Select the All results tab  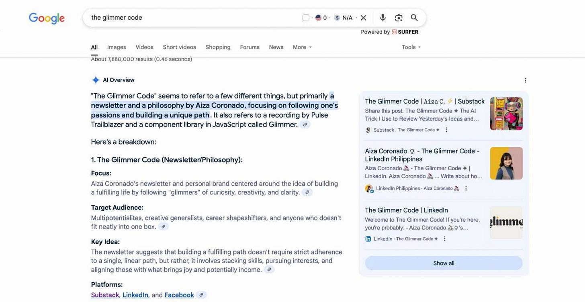tap(94, 47)
